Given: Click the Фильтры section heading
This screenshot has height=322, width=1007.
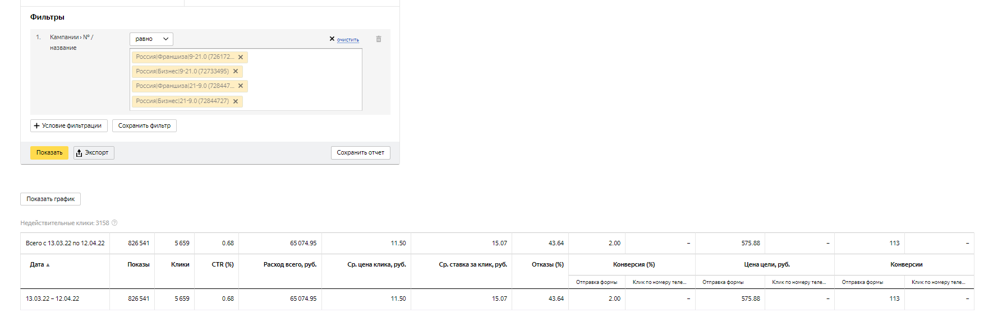Looking at the screenshot, I should coord(47,17).
